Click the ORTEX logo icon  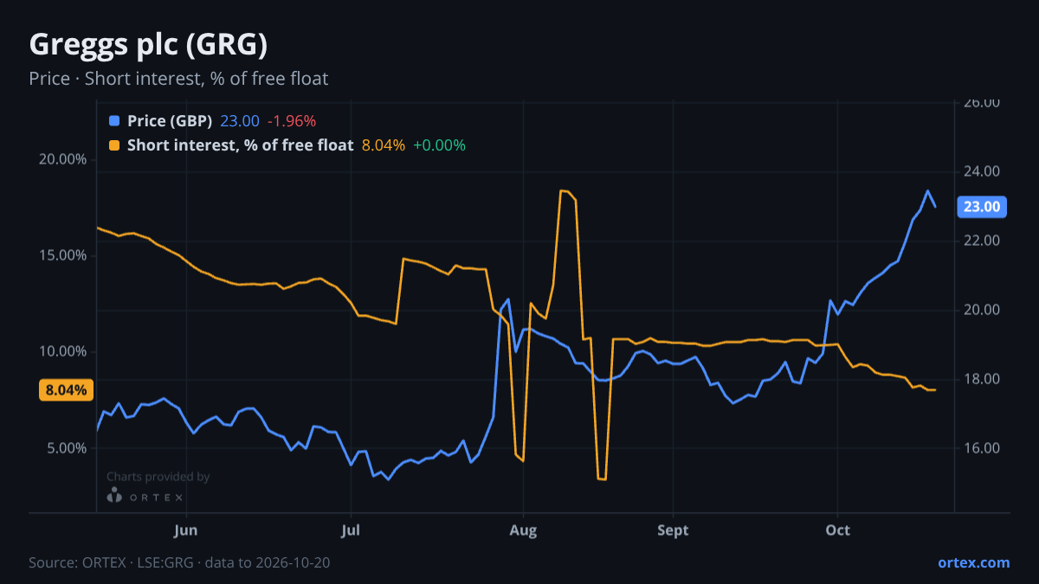click(114, 495)
